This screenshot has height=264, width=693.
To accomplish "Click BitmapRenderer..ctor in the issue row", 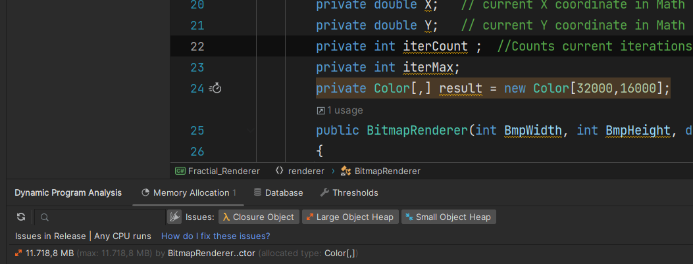I will pyautogui.click(x=211, y=253).
